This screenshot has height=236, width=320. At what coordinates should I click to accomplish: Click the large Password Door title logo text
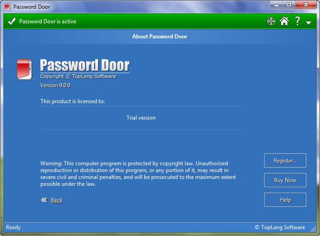(x=85, y=65)
